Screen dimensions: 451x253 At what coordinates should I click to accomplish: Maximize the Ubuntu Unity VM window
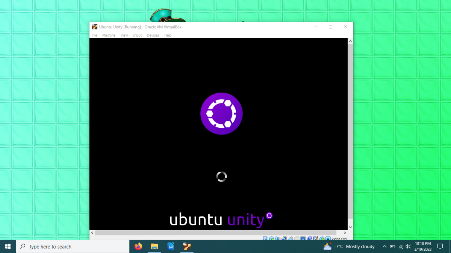point(330,27)
